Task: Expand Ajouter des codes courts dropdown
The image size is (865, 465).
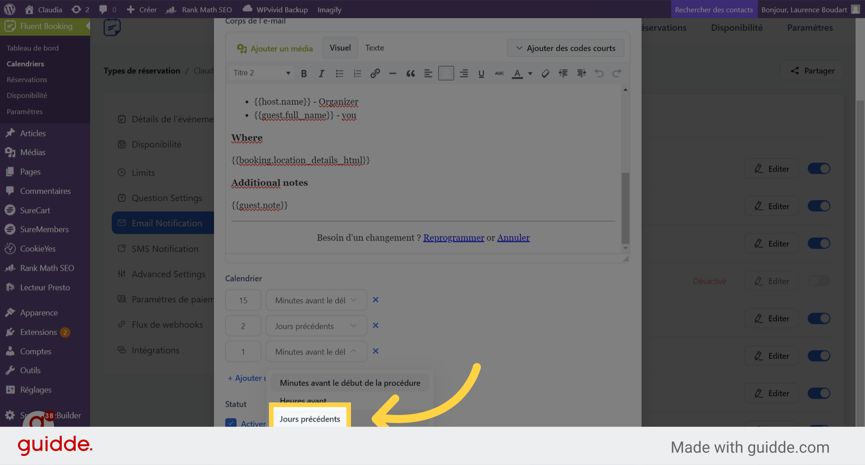Action: click(x=565, y=48)
